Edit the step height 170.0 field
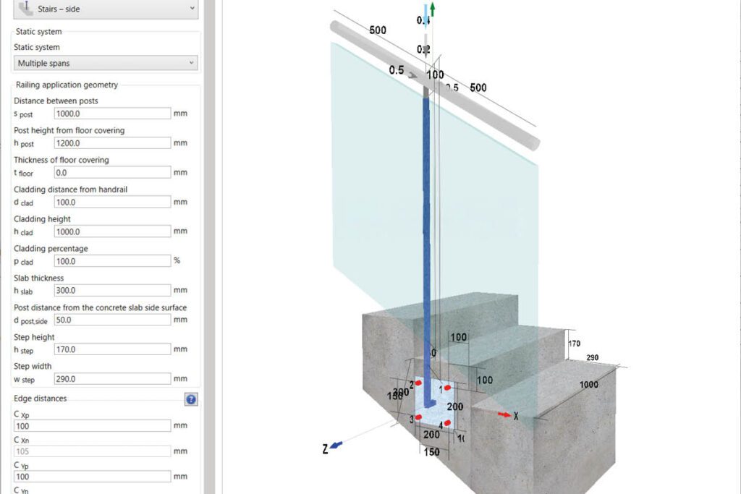The image size is (741, 494). coord(112,349)
